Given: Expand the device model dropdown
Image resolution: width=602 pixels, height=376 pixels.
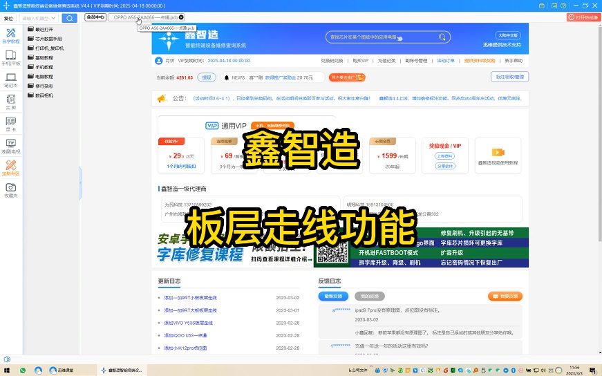Looking at the screenshot, I should pos(55,18).
